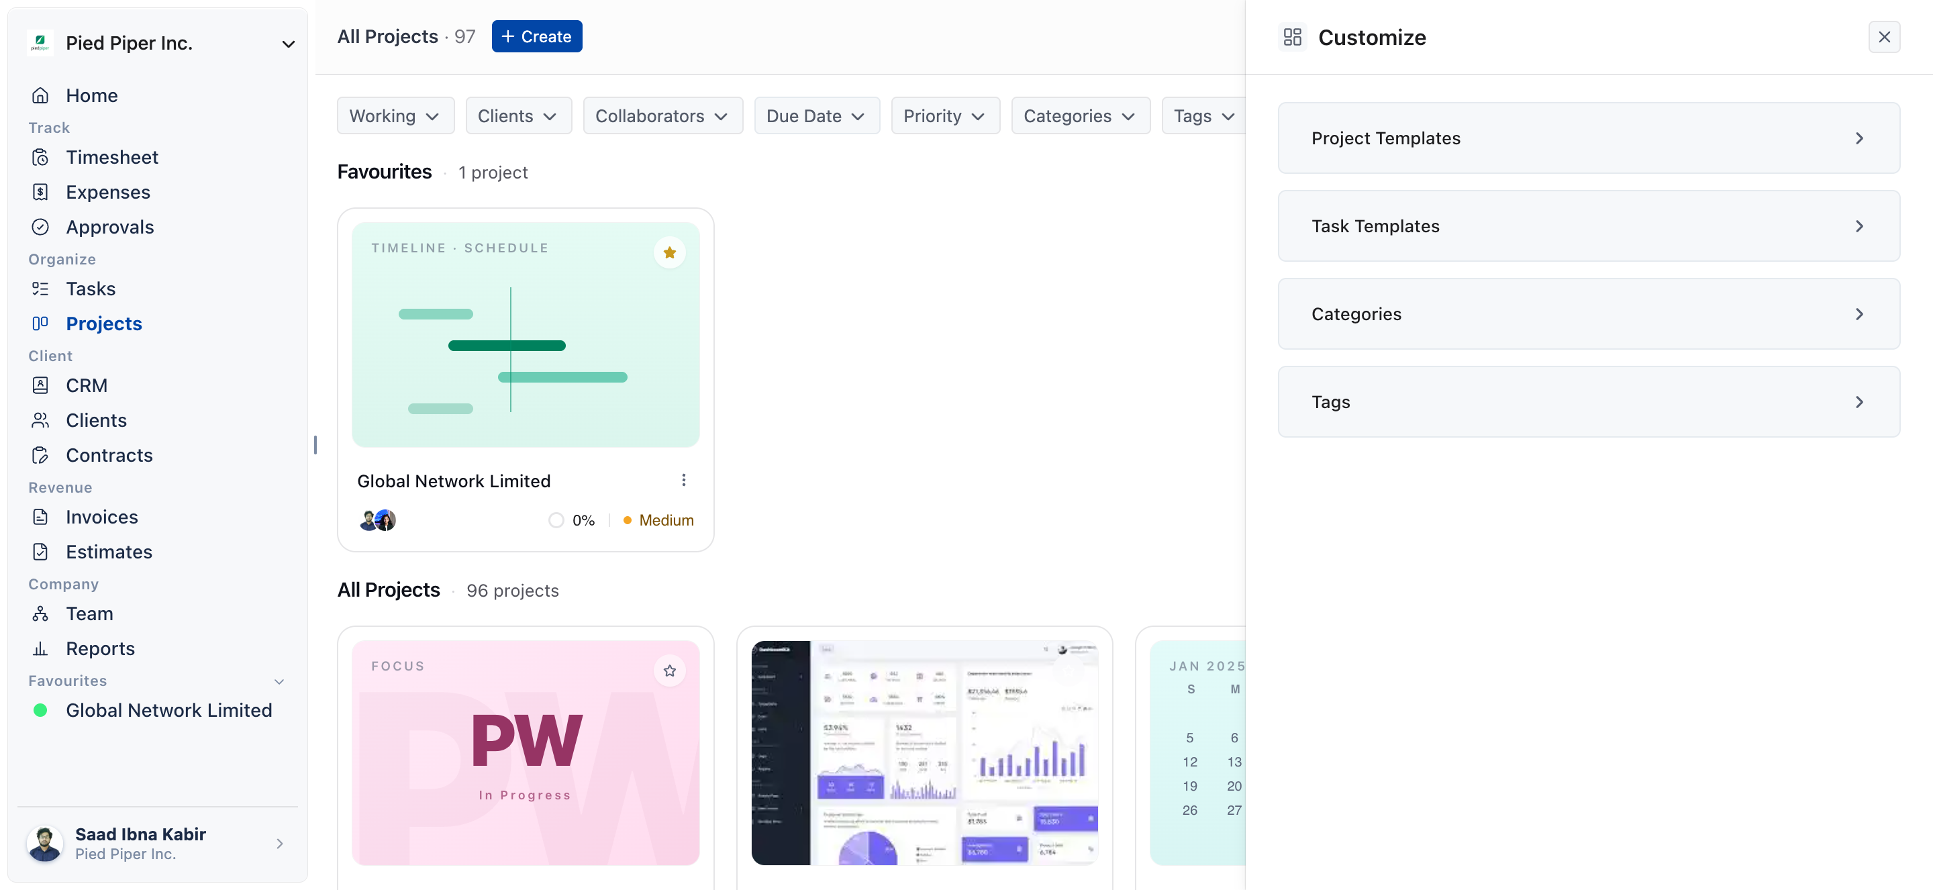
Task: Click the Tasks list icon
Action: coord(40,289)
